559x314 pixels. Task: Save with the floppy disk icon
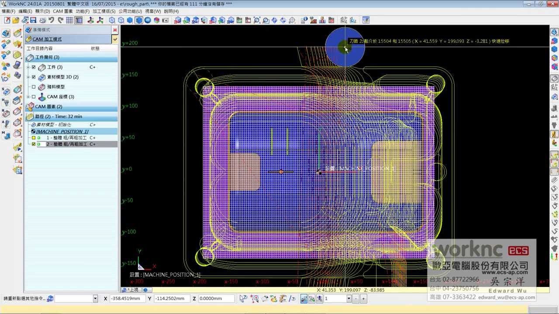tap(33, 20)
